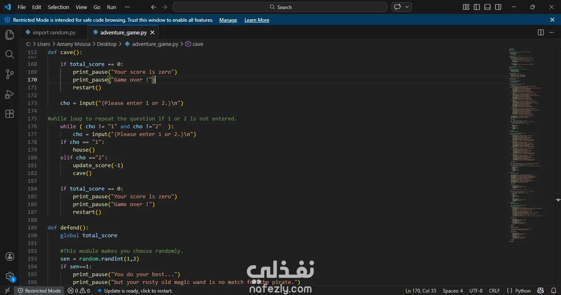The width and height of the screenshot is (561, 295).
Task: Click the remote window icon in status bar
Action: click(7, 290)
